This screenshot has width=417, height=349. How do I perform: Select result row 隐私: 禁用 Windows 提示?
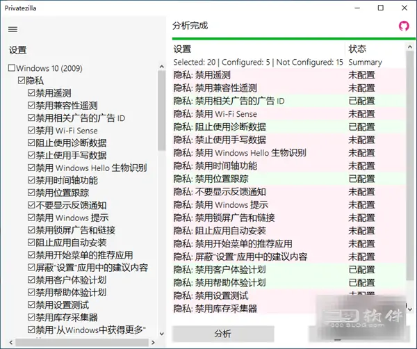(289, 205)
